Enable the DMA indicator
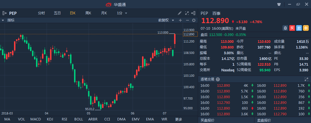The width and height of the screenshot is (311, 123). pos(121,119)
